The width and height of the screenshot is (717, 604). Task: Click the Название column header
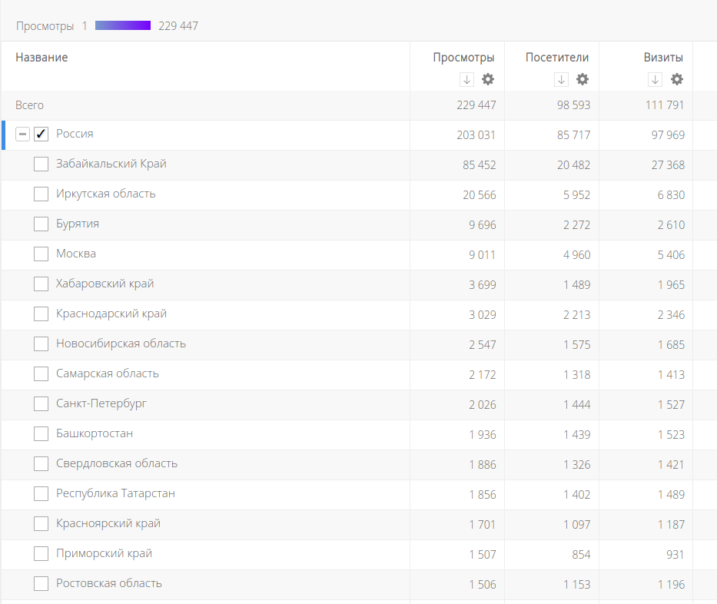click(41, 58)
